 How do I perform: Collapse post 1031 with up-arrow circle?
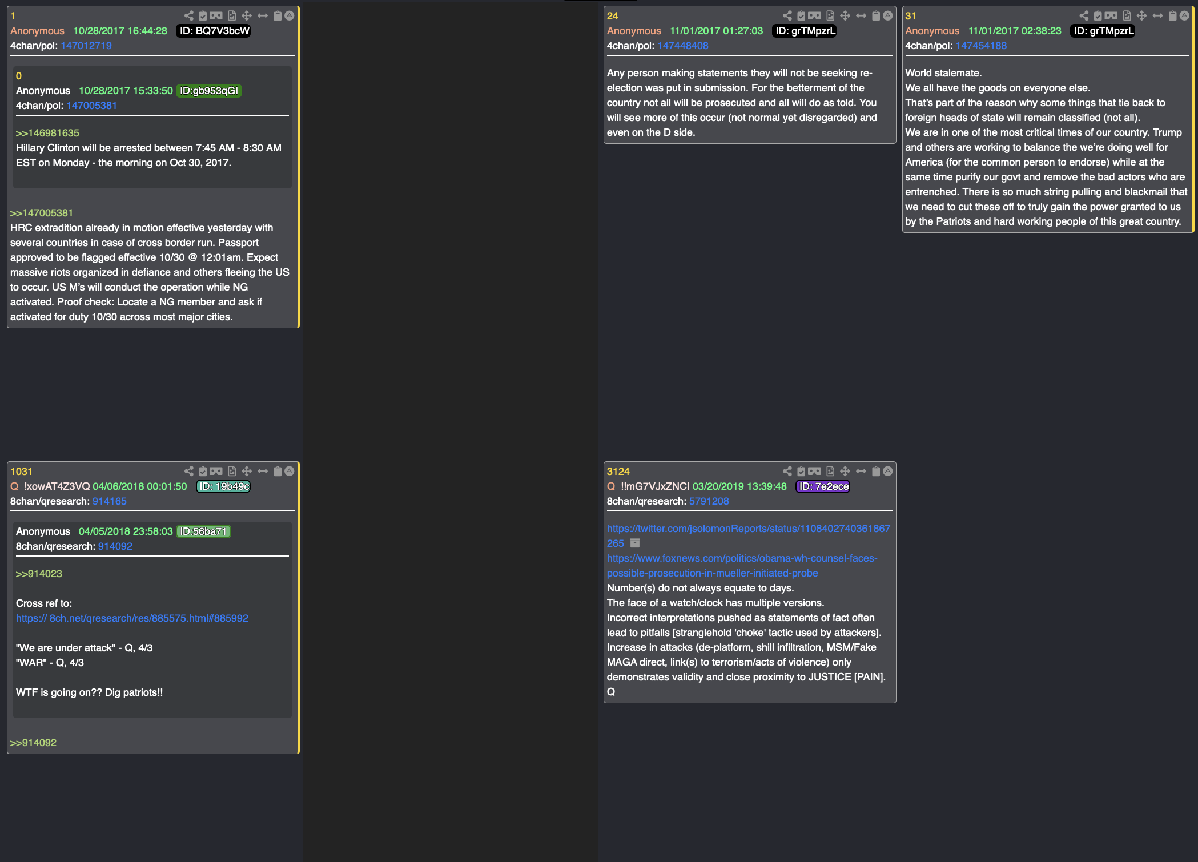point(290,471)
